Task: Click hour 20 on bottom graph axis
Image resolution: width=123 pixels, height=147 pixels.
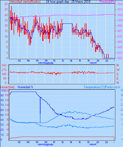Action: pyautogui.click(x=98, y=142)
